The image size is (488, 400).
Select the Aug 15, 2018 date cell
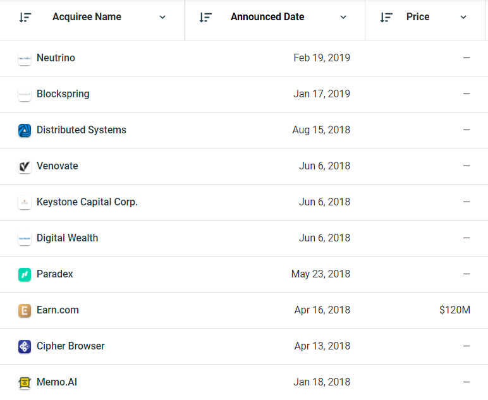point(321,130)
